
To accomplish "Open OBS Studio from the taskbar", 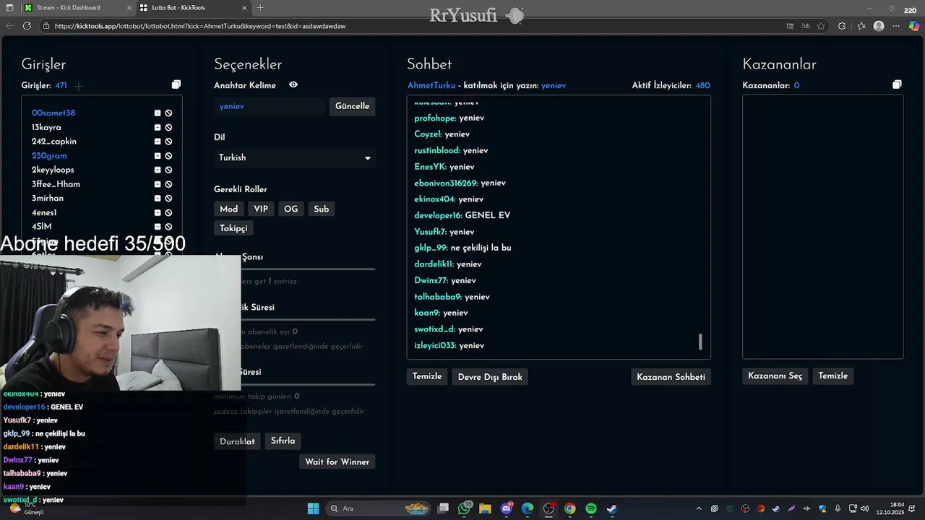I will 548,508.
